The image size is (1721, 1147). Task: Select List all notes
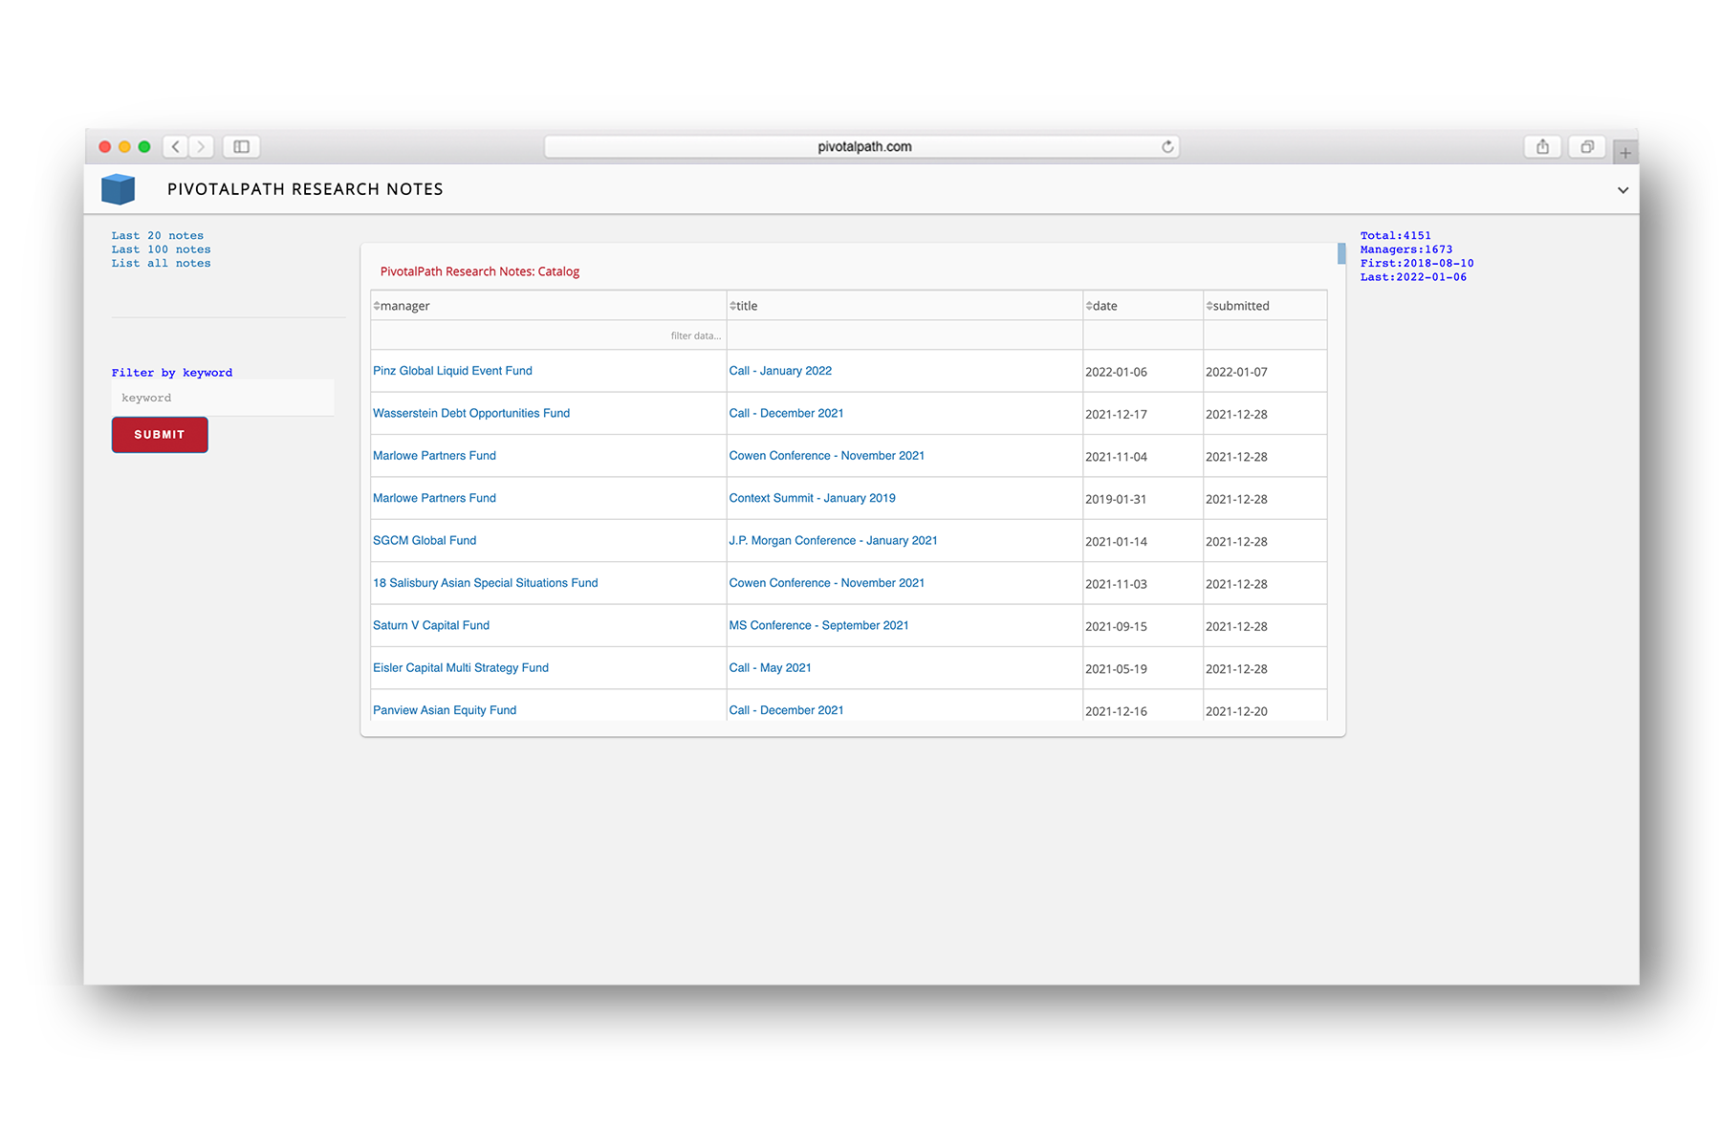pyautogui.click(x=161, y=264)
